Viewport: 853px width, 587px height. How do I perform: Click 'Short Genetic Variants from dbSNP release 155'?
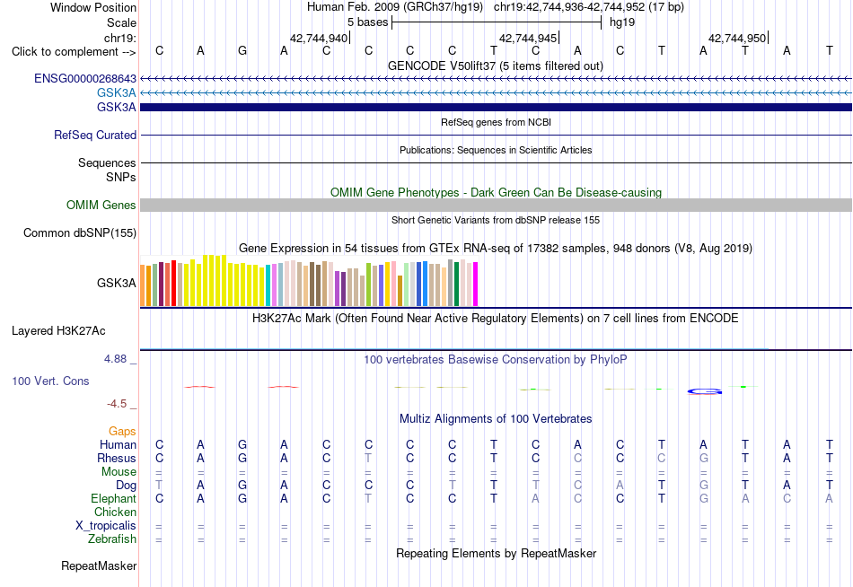[496, 220]
